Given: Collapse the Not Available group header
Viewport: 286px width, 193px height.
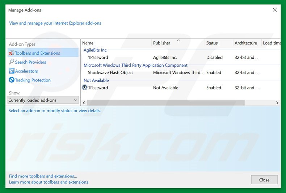Looking at the screenshot, I should click(96, 80).
